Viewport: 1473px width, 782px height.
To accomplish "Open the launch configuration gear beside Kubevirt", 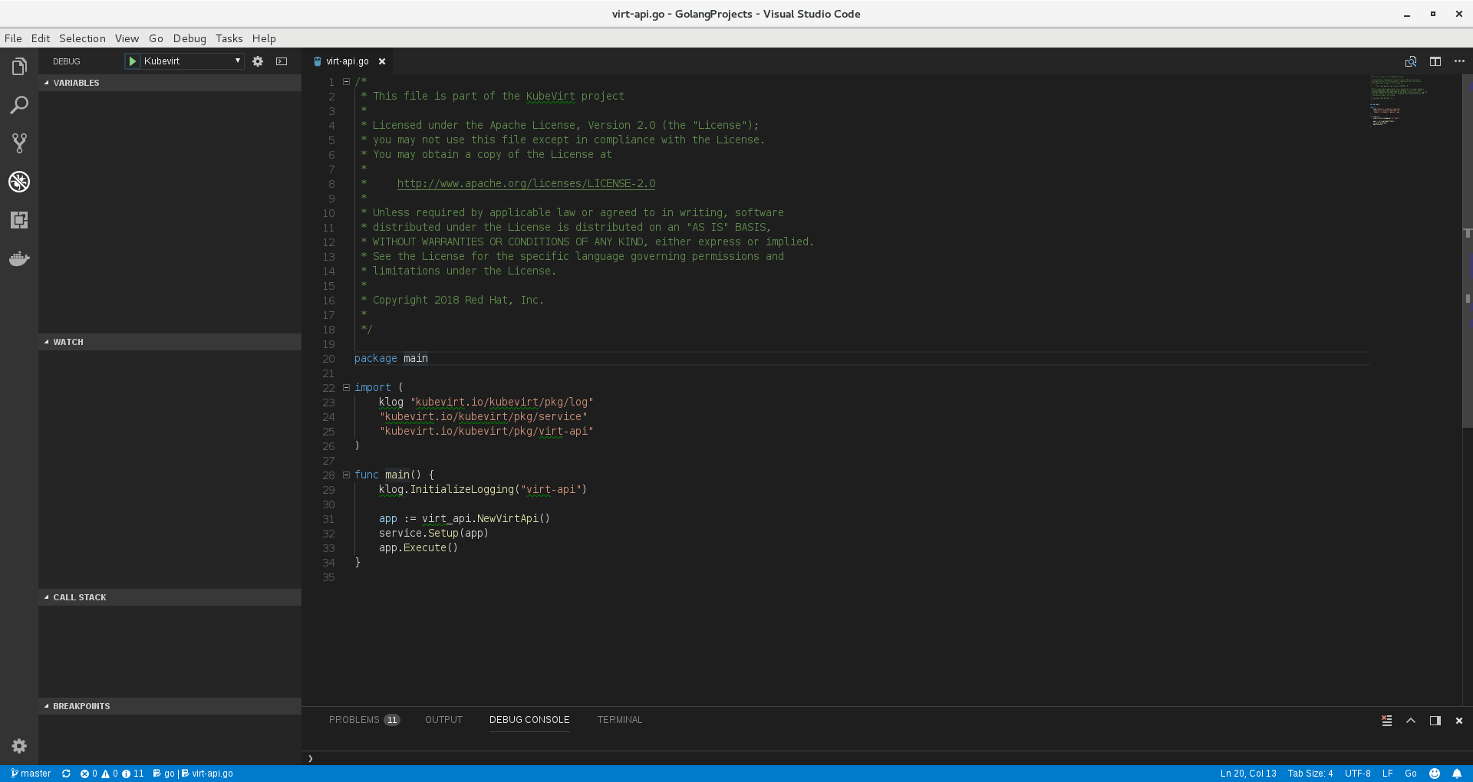I will coord(258,61).
